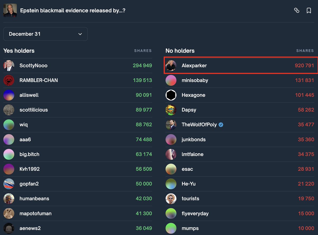Click share count 50 000
Viewport: 318px width, 235px height.
pos(144,184)
